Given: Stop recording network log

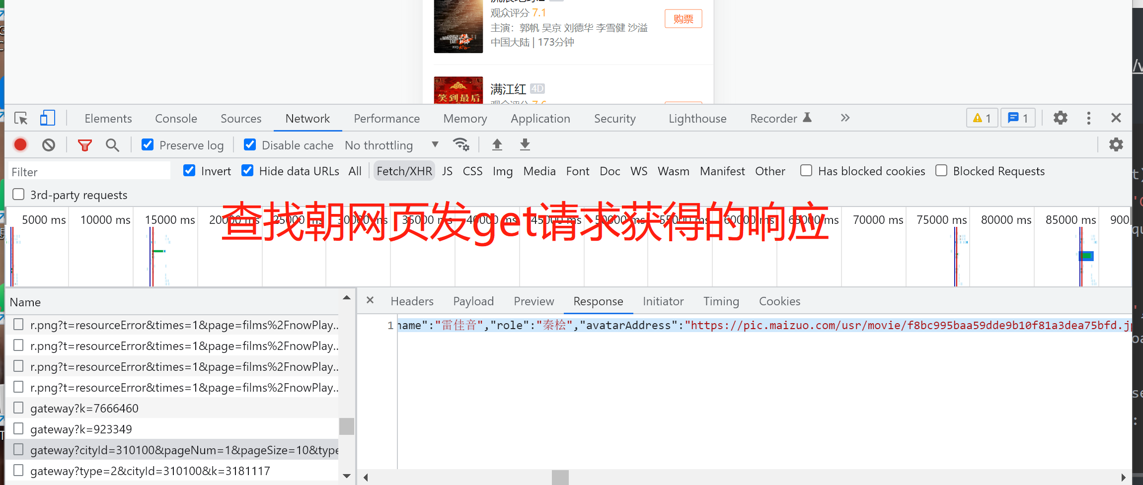Looking at the screenshot, I should click(20, 144).
